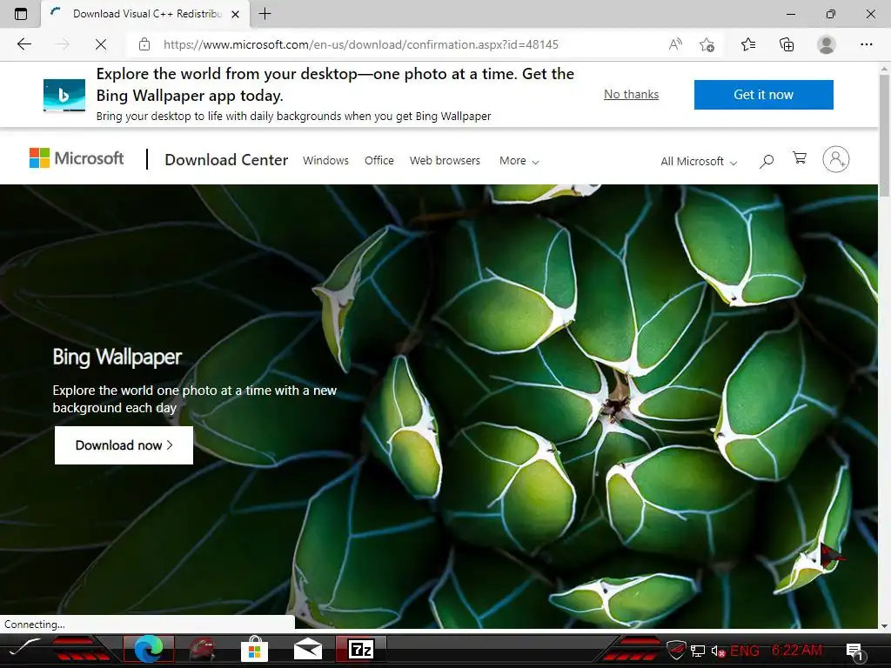Open the Favorites list
The width and height of the screenshot is (891, 668).
click(x=748, y=44)
